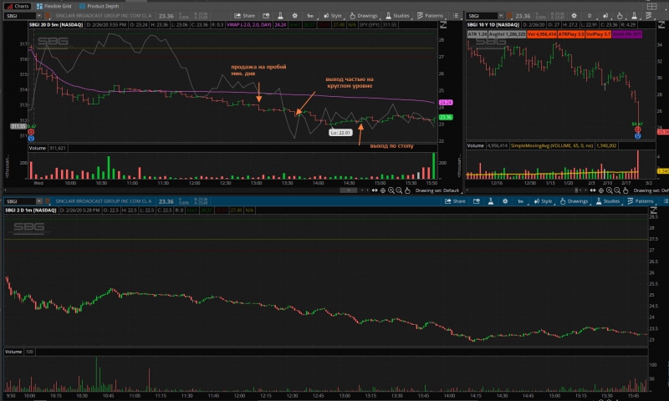Expand symbol dropdown arrow in 1m chart

[x=38, y=201]
